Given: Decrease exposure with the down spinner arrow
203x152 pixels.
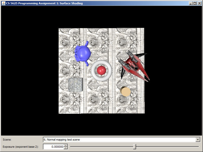Looking at the screenshot, I should pos(66,148).
